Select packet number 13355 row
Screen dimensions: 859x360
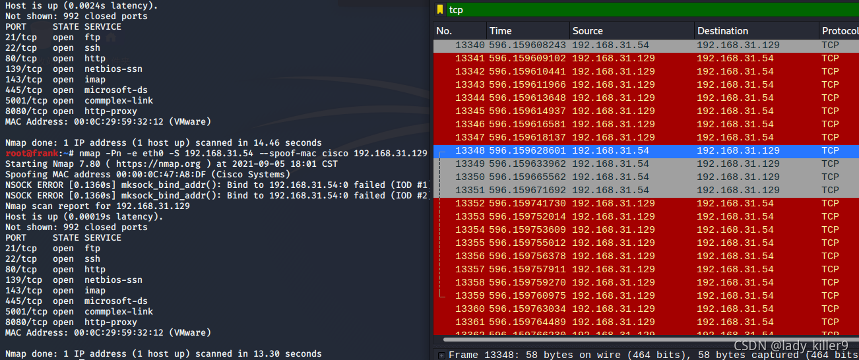(x=646, y=243)
